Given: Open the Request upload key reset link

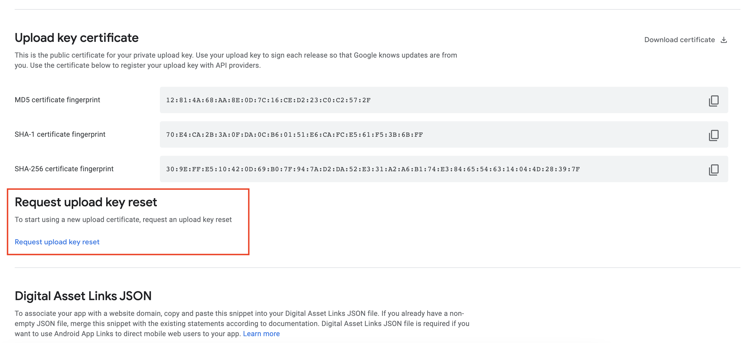Looking at the screenshot, I should [57, 242].
